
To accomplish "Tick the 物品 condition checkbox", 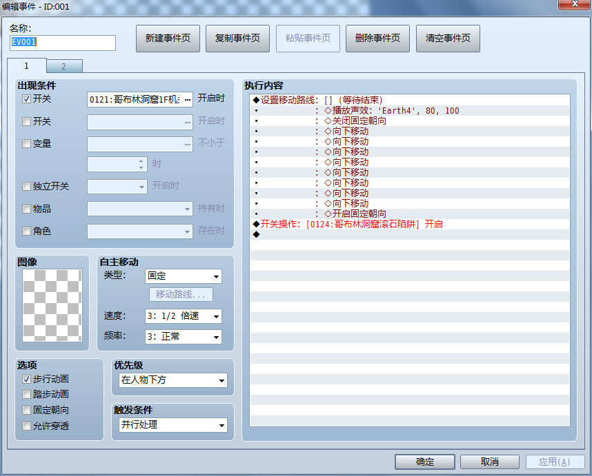I will 26,209.
